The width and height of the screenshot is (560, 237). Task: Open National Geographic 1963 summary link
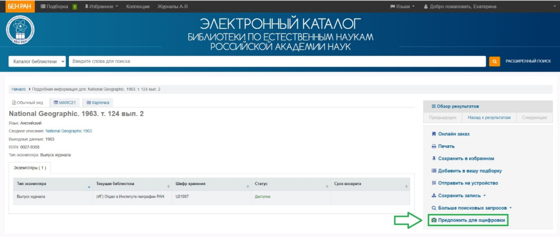pos(68,131)
